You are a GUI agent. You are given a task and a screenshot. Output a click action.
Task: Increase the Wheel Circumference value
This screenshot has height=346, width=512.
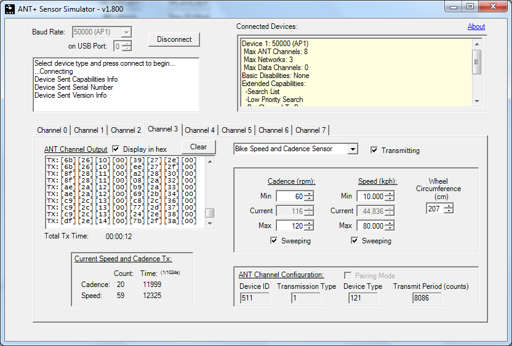(449, 206)
